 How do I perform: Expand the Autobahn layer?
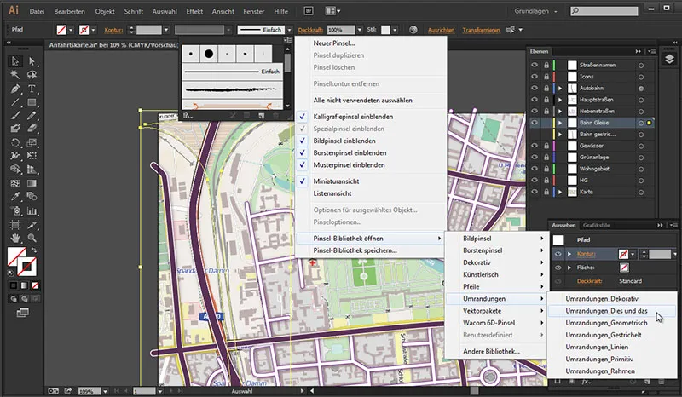click(560, 89)
